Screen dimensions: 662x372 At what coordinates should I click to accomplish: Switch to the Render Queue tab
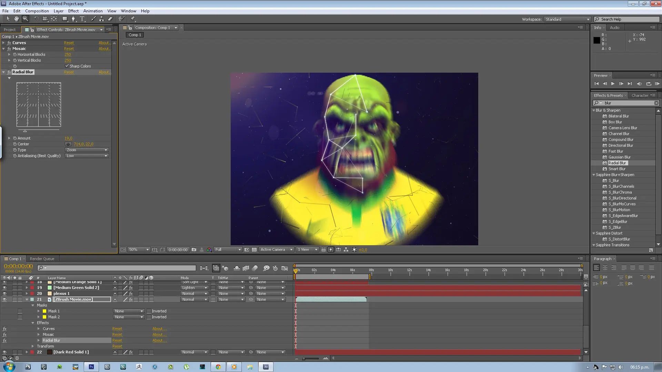click(42, 259)
